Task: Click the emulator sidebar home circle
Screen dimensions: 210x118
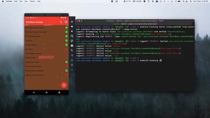Action: pyautogui.click(x=72, y=60)
